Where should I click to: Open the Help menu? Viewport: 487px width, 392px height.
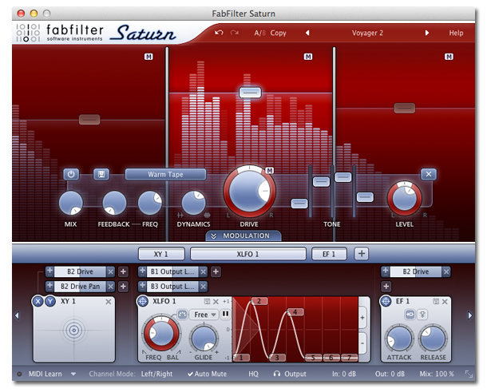[456, 33]
